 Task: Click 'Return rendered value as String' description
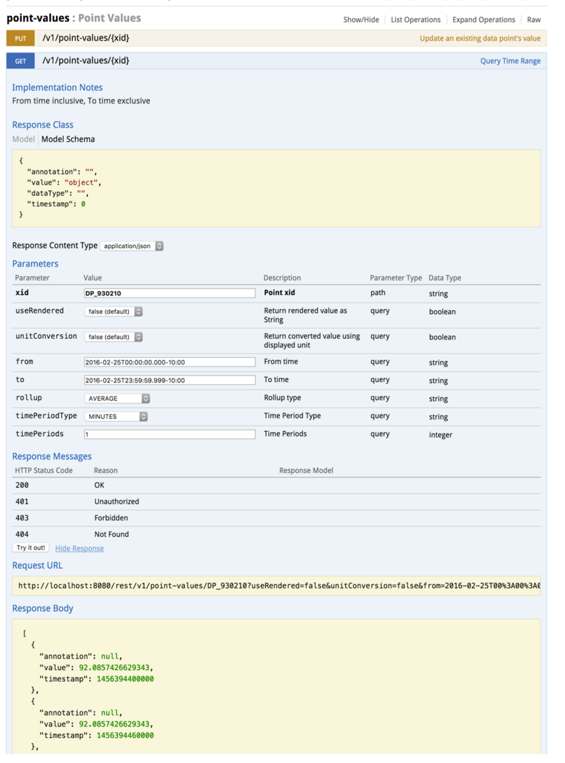coord(305,315)
